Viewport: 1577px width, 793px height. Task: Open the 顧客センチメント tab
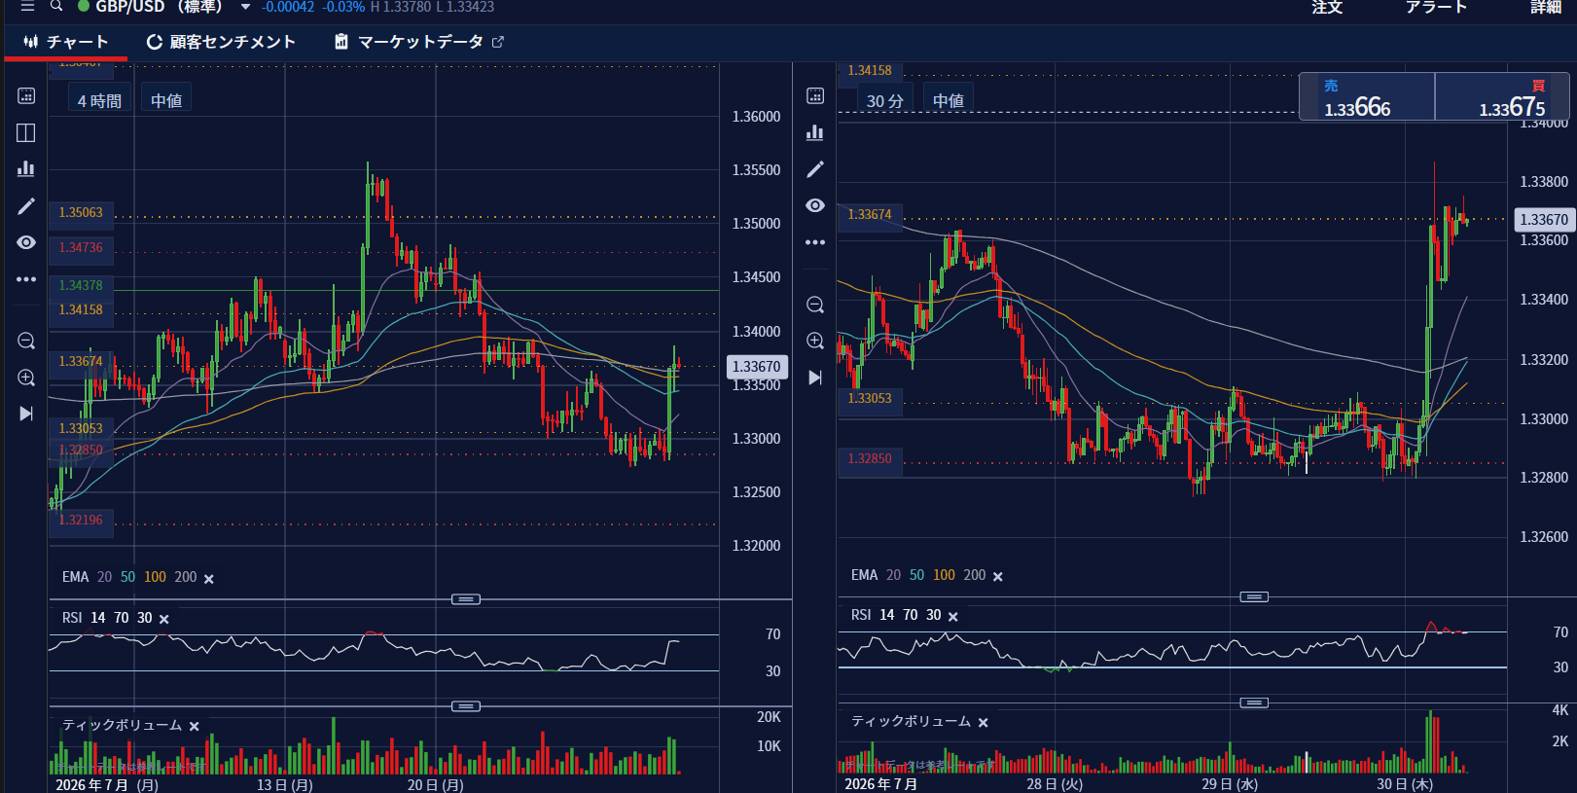tap(221, 42)
